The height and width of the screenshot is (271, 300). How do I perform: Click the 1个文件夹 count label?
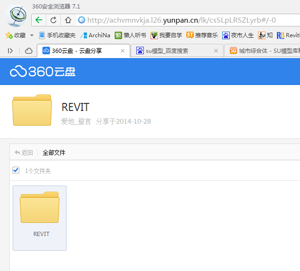38,171
